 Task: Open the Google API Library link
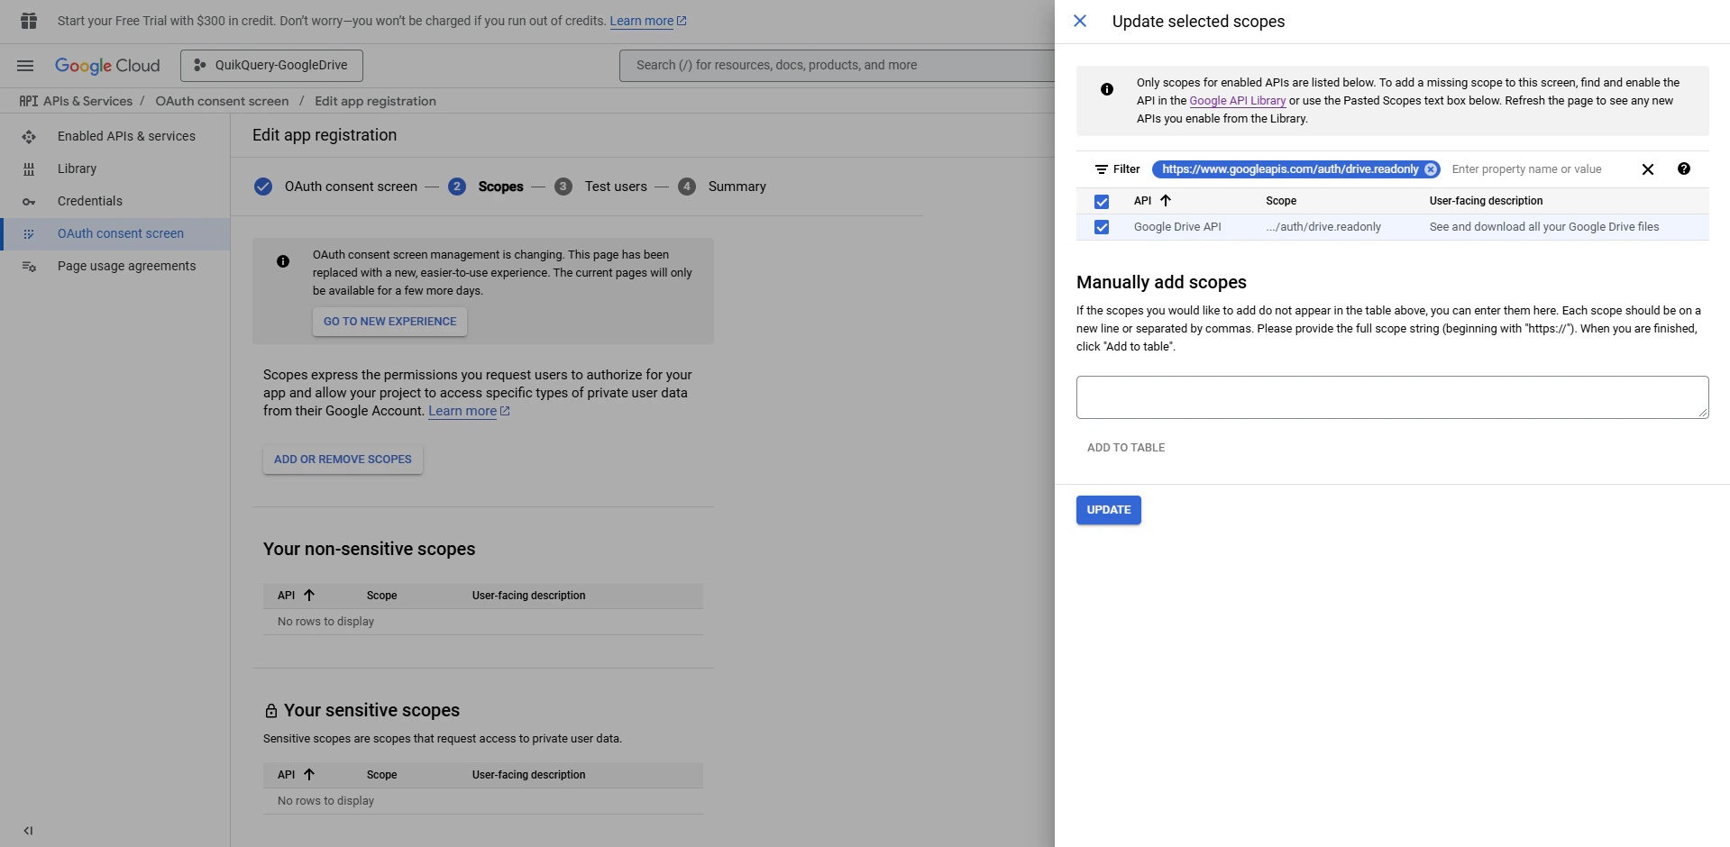1237,100
